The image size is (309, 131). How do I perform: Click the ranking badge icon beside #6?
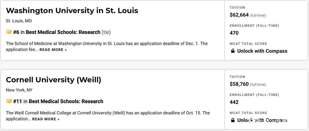9,32
